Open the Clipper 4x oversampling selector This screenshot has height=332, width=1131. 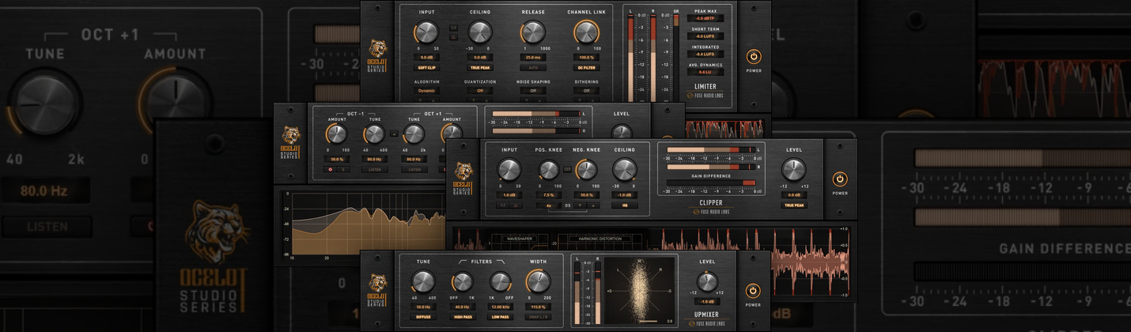(549, 206)
